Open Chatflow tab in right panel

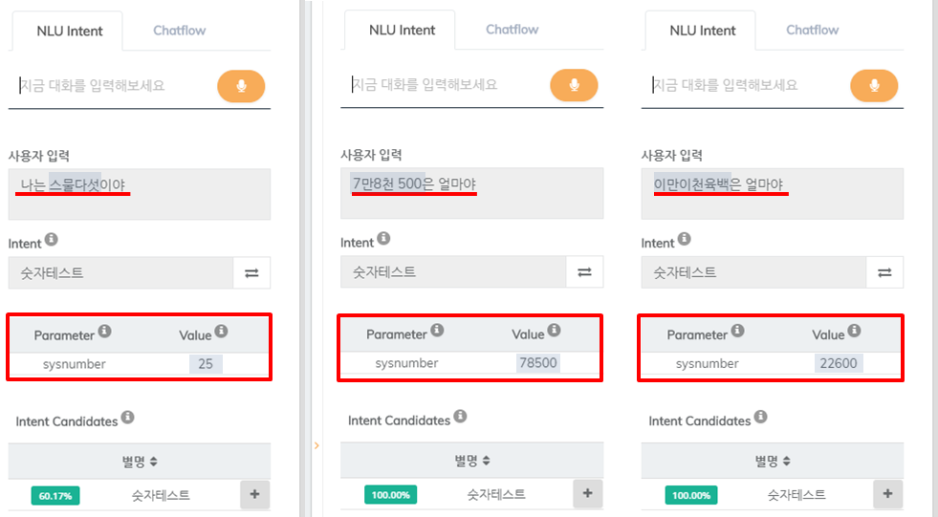tap(813, 30)
